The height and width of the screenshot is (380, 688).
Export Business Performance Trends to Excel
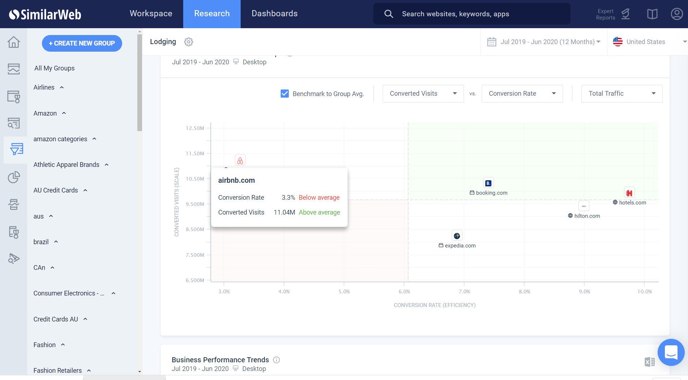[650, 362]
